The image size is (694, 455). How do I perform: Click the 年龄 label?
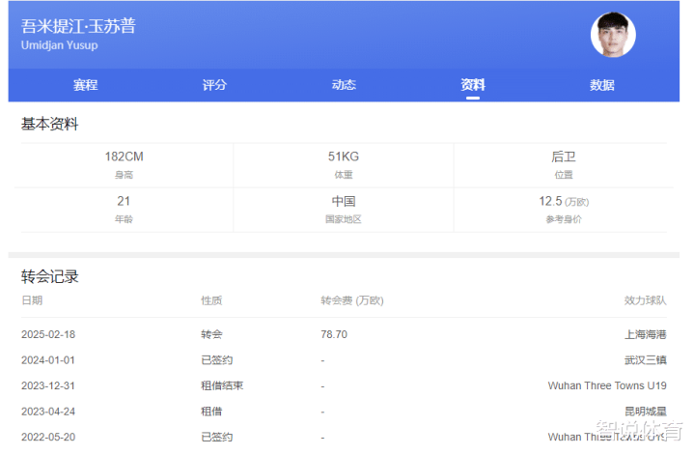[124, 219]
